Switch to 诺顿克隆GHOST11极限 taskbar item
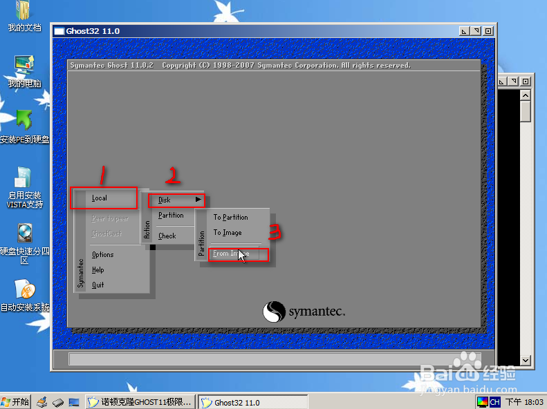The image size is (547, 409). [x=140, y=402]
